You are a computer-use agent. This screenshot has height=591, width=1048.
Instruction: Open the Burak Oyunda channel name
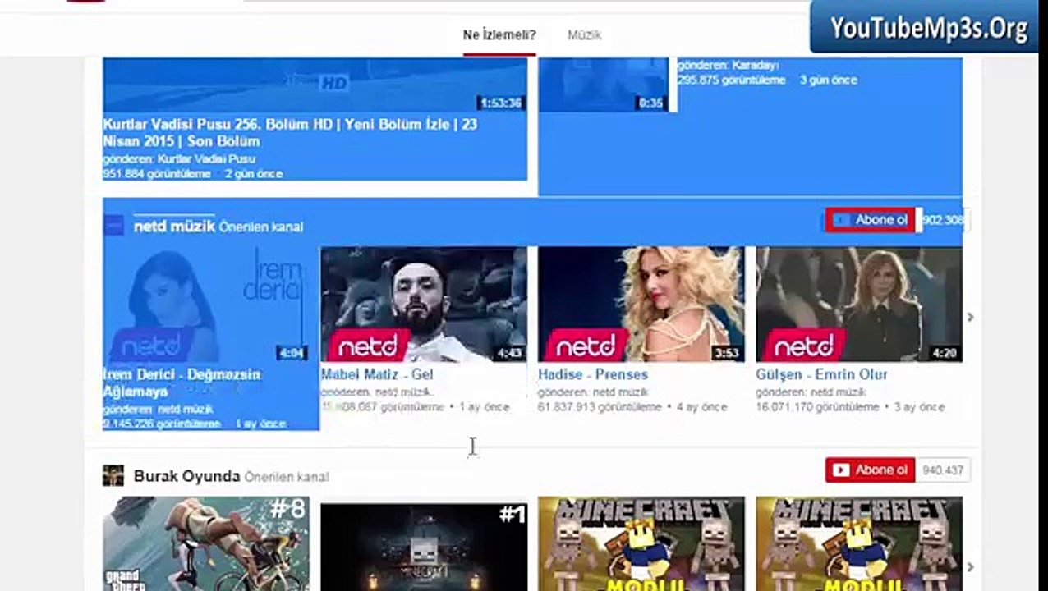186,476
